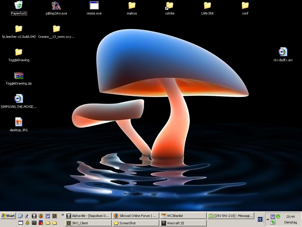Expand hidden quick launch items with chevron
Image resolution: width=302 pixels, height=227 pixels.
(x=63, y=215)
